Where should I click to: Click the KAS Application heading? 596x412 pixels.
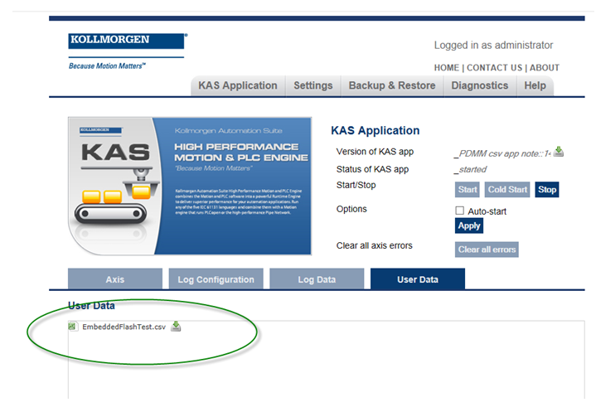pyautogui.click(x=376, y=130)
